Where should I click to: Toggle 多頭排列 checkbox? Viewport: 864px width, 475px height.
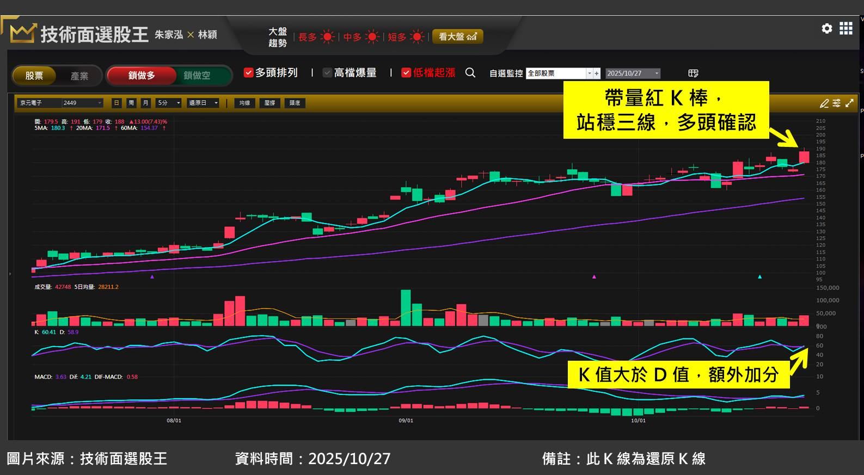[248, 72]
